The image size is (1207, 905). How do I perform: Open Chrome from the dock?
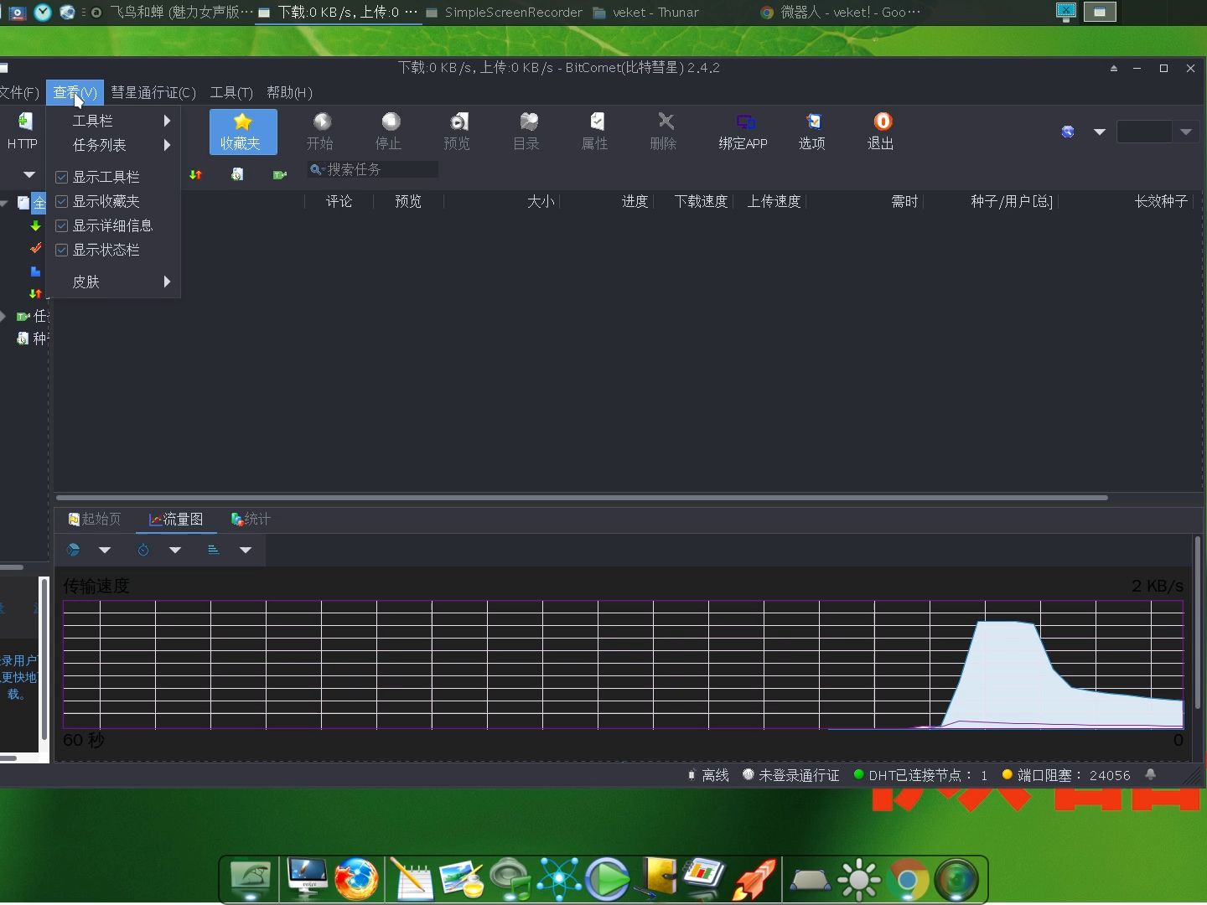pos(909,880)
